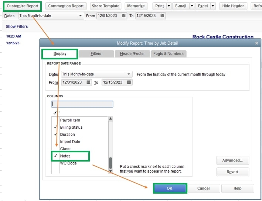Uncheck the Billing Status column
Viewport: 262px width, 201px height.
(x=55, y=127)
